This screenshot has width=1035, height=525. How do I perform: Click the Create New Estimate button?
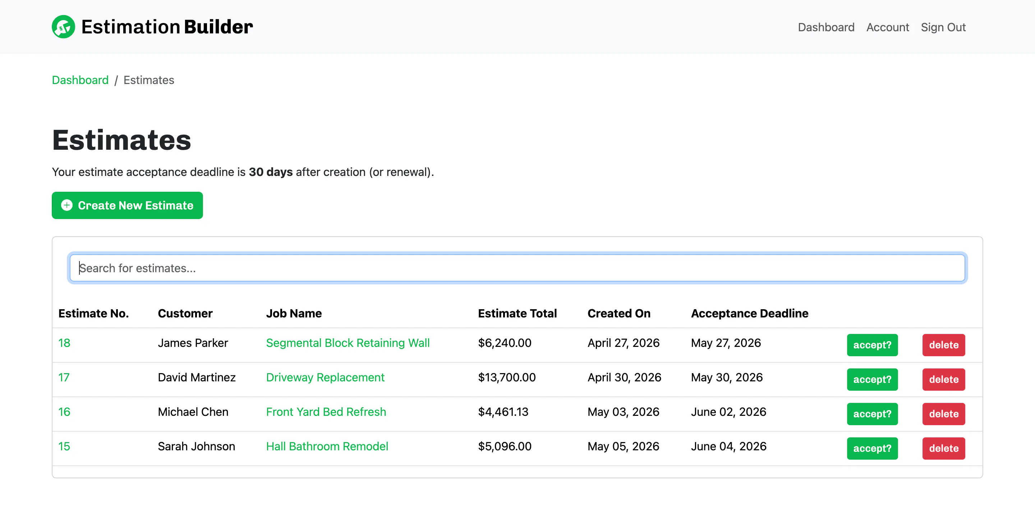127,205
